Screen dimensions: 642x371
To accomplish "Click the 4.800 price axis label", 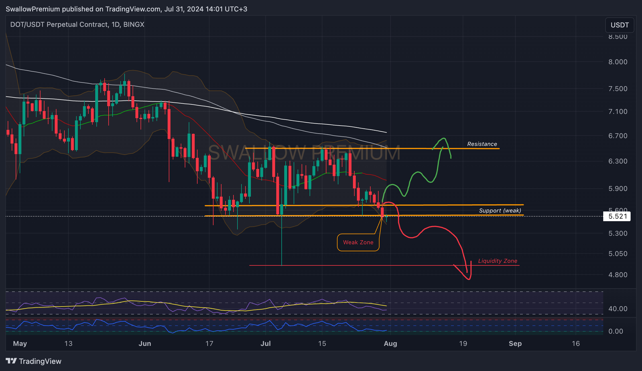I will (618, 275).
